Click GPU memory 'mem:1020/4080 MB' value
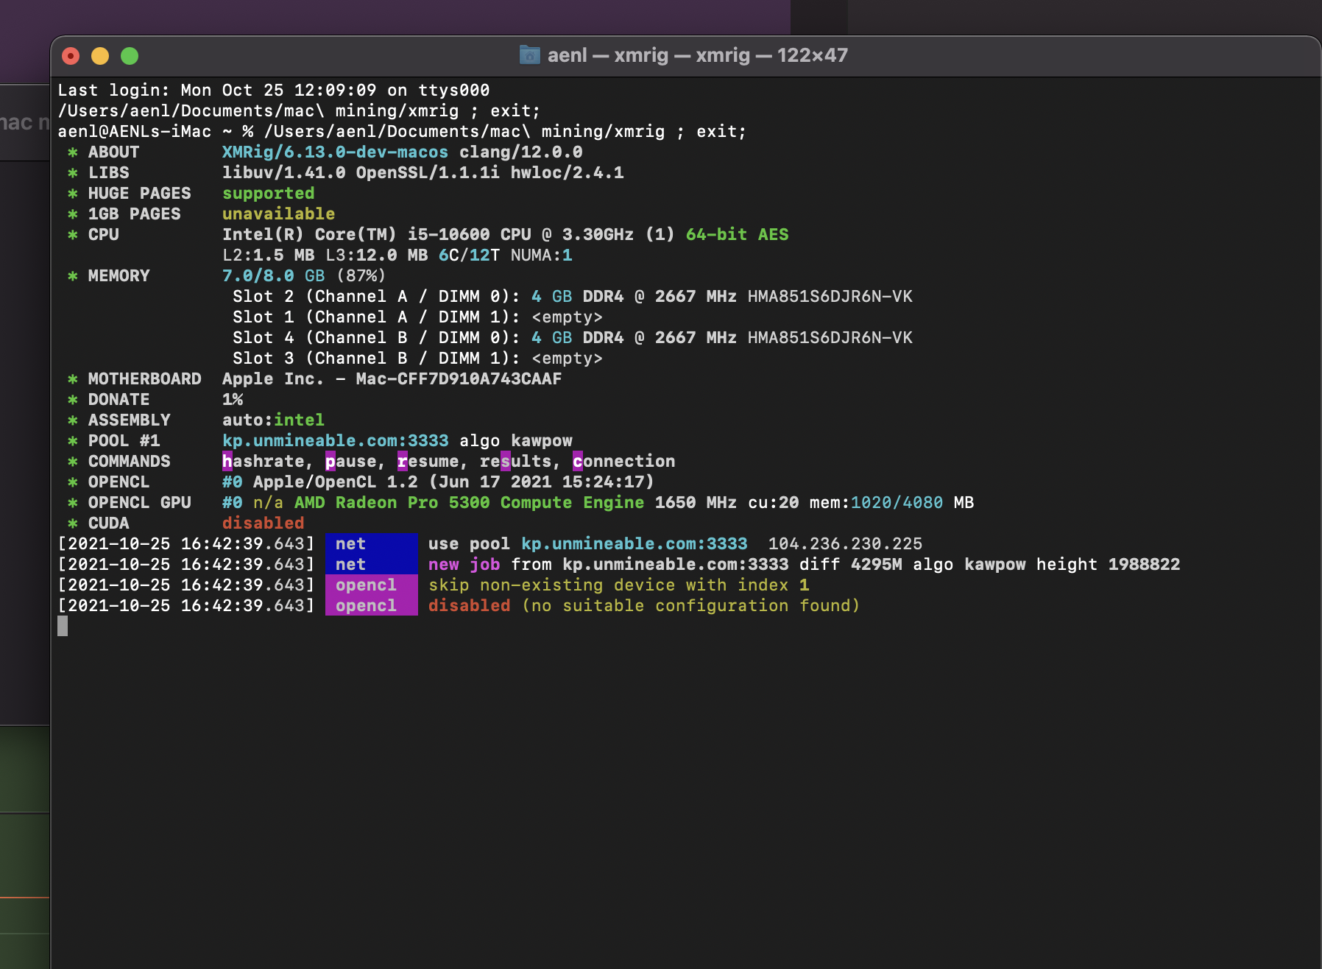The height and width of the screenshot is (969, 1322). tap(891, 503)
